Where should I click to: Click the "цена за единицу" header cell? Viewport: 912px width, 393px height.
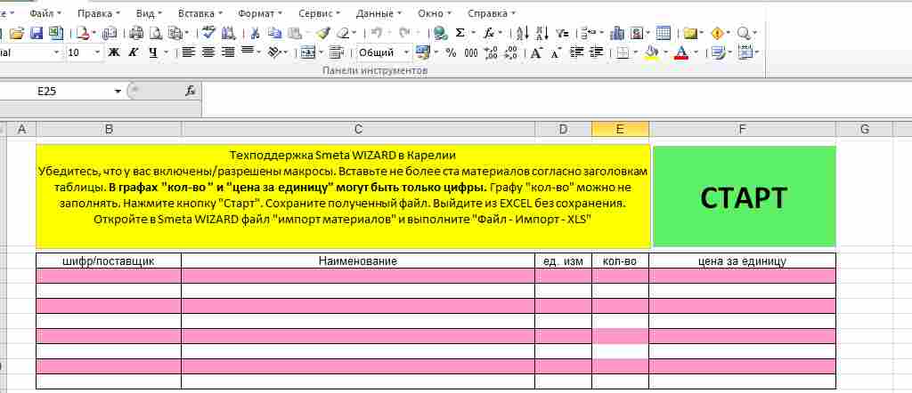pos(742,261)
